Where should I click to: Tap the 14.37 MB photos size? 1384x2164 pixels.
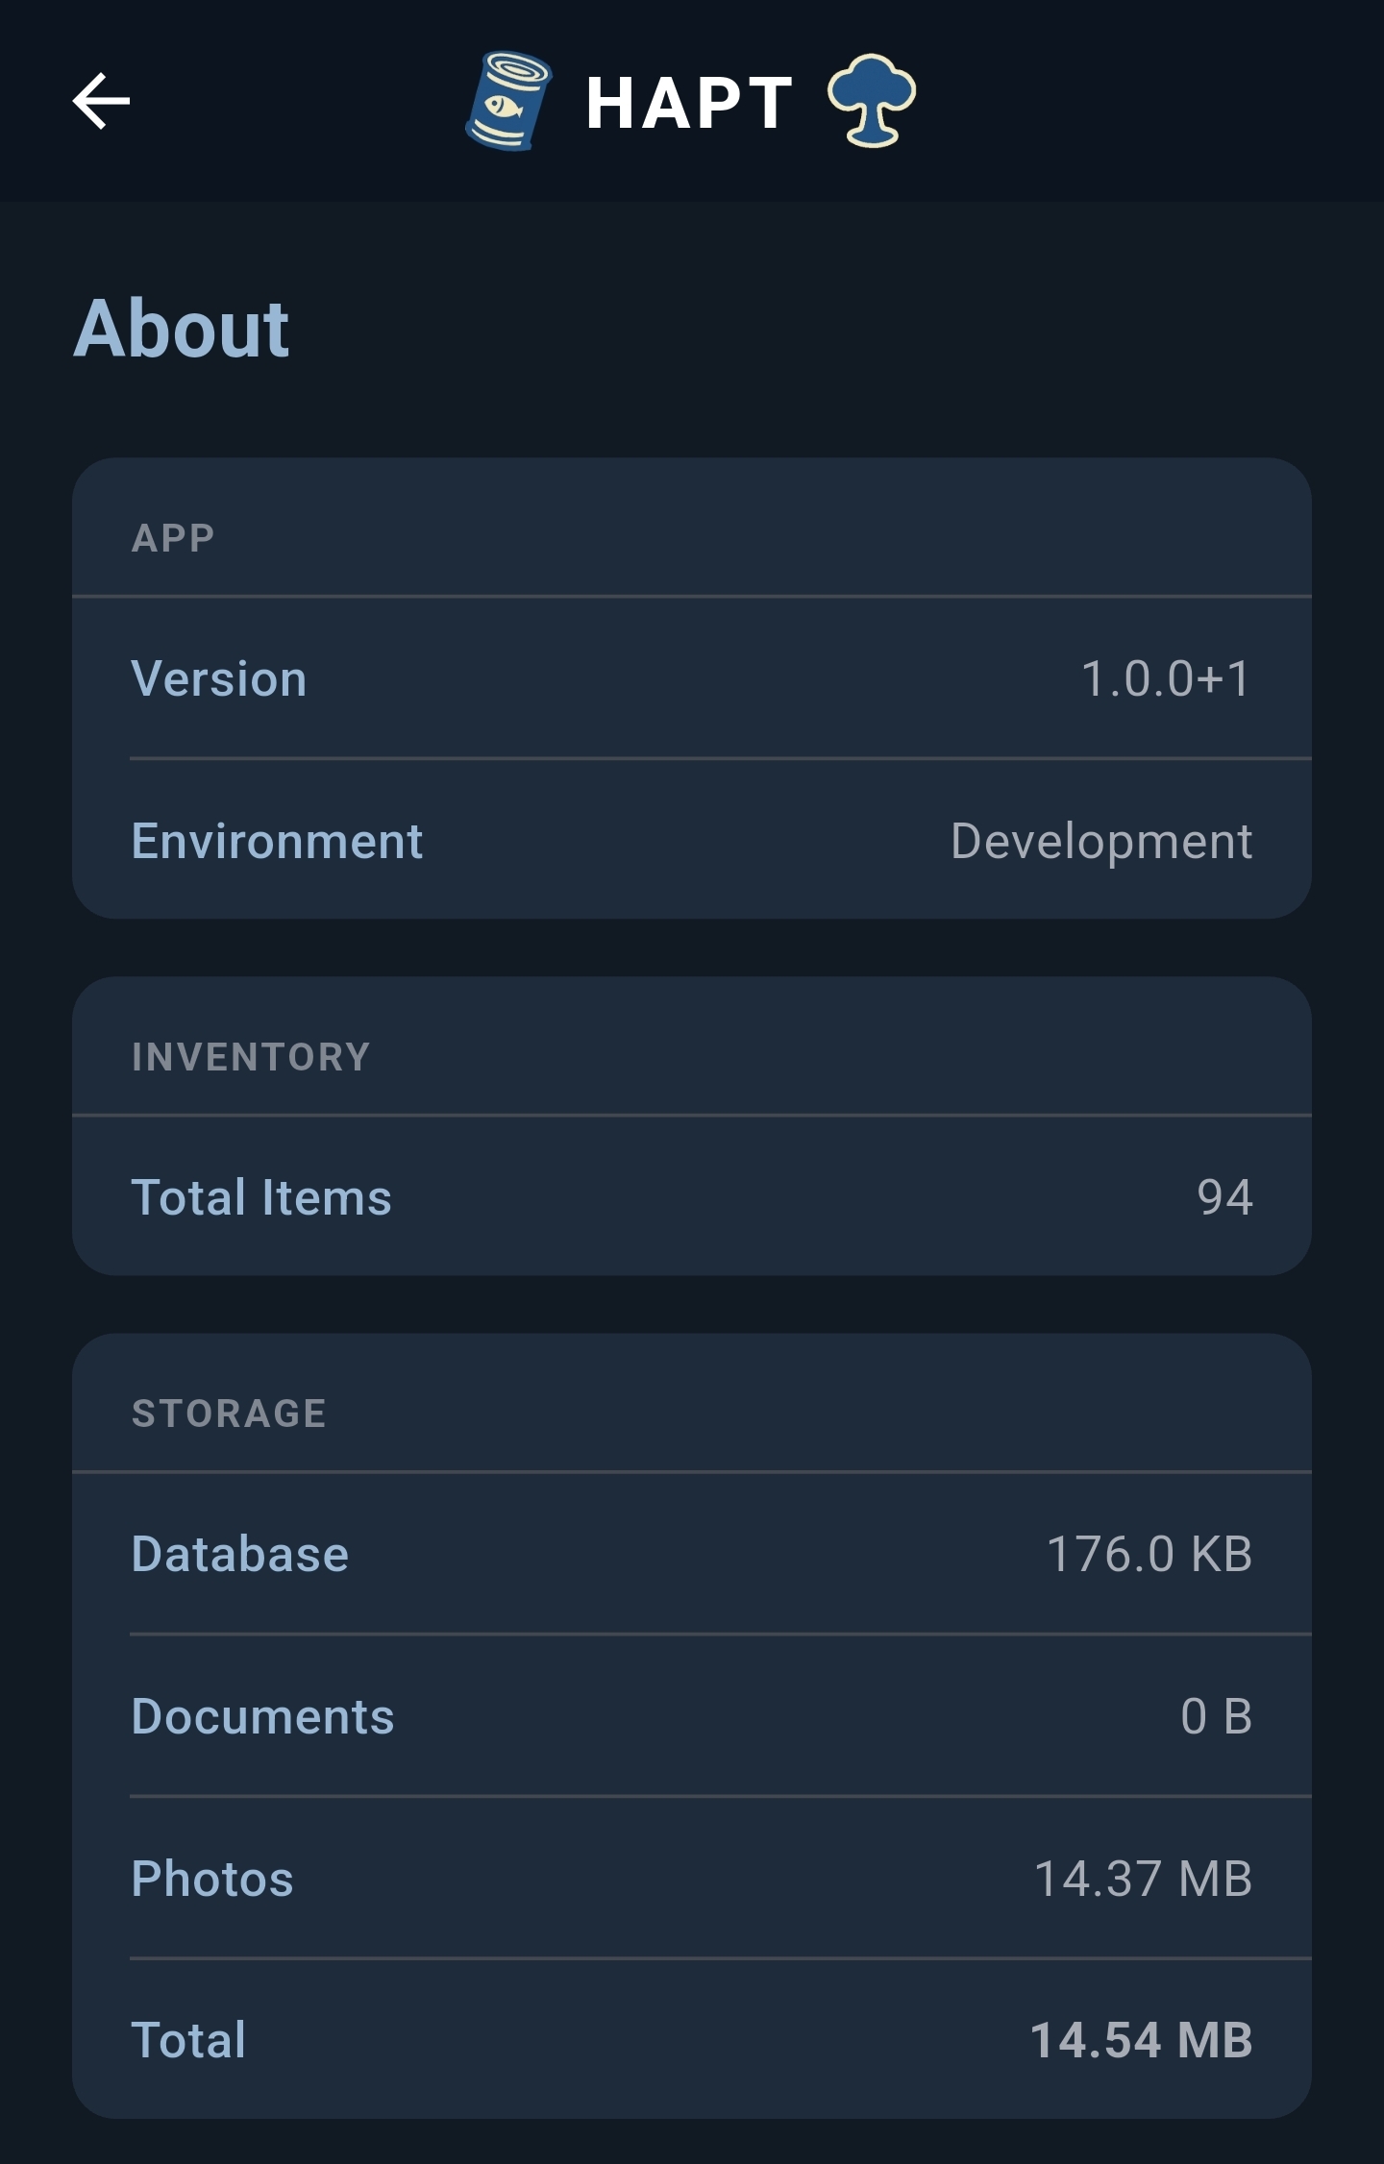(1144, 1879)
